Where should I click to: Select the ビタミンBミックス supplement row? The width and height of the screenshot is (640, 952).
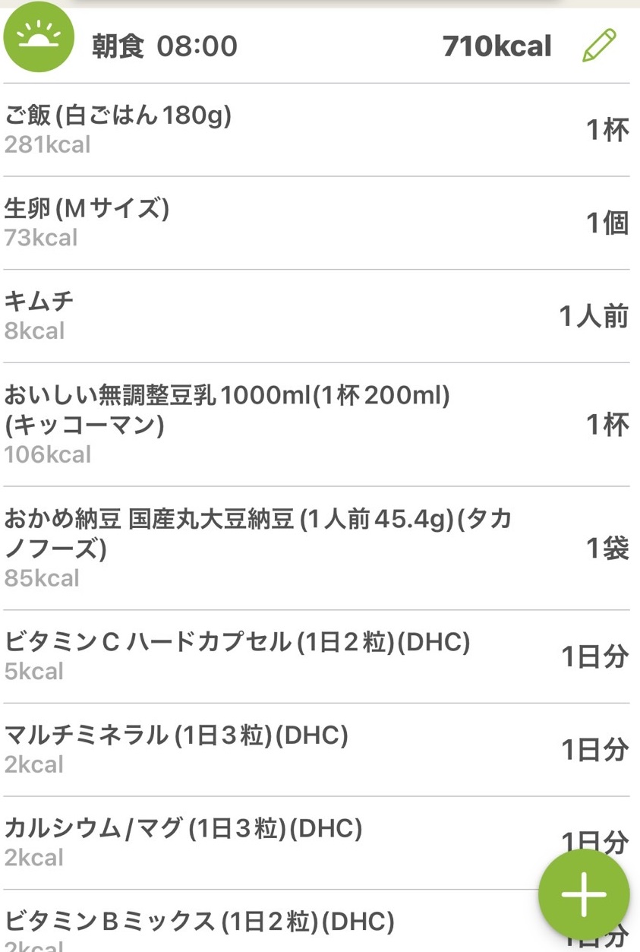click(x=316, y=922)
